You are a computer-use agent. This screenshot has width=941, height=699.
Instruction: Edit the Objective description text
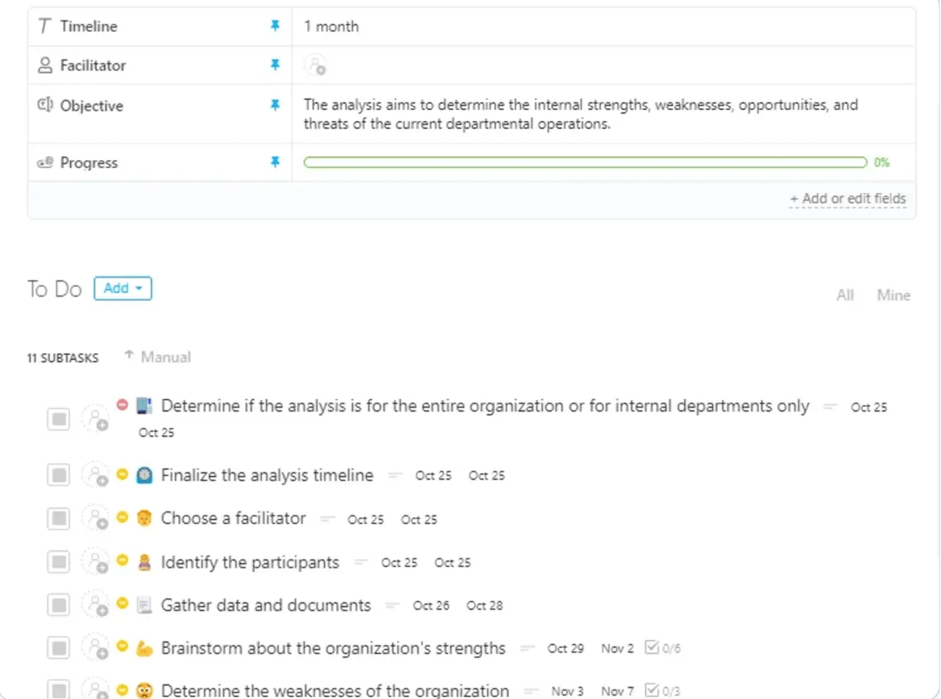(581, 114)
